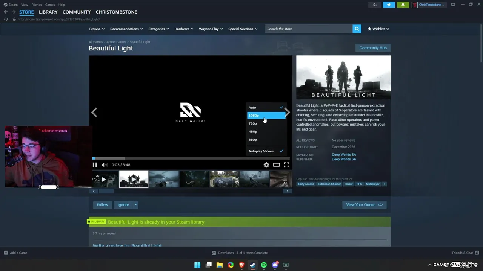Open File Explorer from the taskbar
Image resolution: width=483 pixels, height=271 pixels.
(220, 265)
